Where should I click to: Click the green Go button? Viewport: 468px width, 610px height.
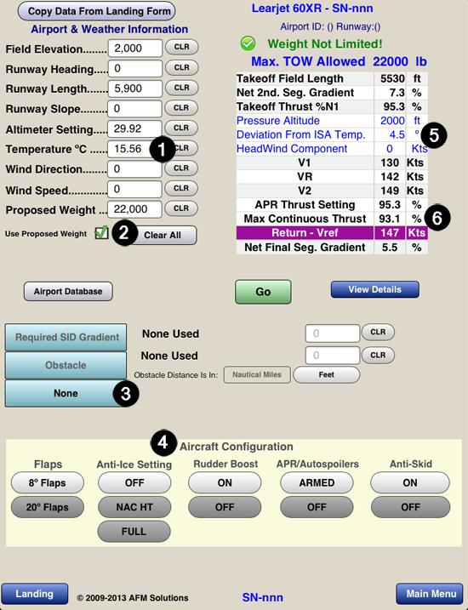(x=263, y=292)
